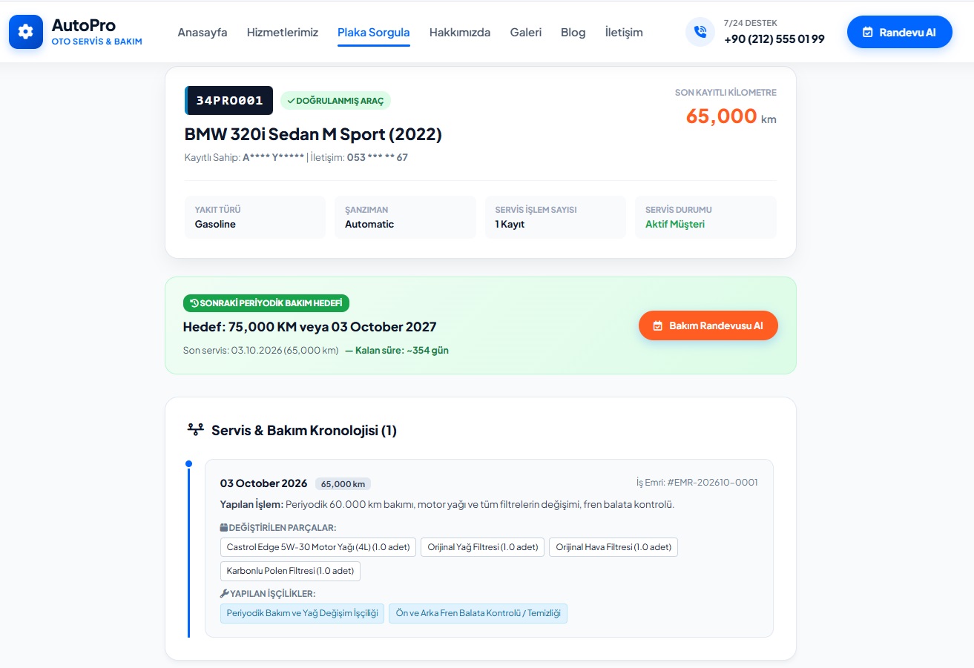Click the history icon in next maintenance badge
This screenshot has width=974, height=668.
tap(194, 303)
